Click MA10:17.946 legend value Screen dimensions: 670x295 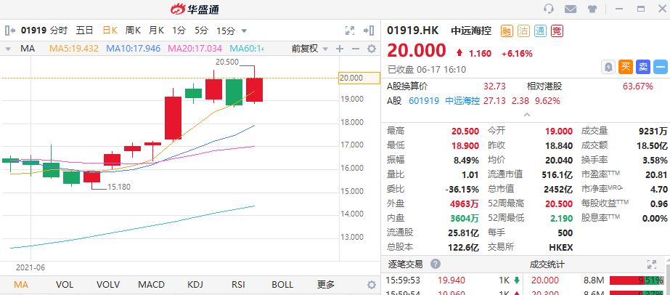click(x=134, y=49)
